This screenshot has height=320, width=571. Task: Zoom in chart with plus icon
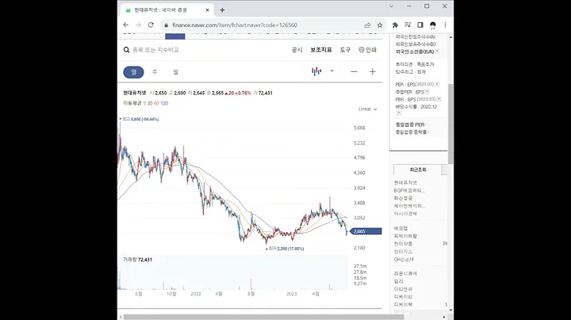[372, 71]
